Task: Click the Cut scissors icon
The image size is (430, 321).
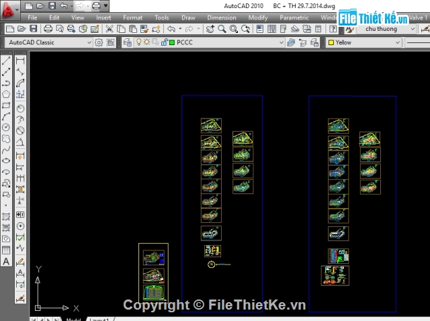Action: [x=110, y=29]
